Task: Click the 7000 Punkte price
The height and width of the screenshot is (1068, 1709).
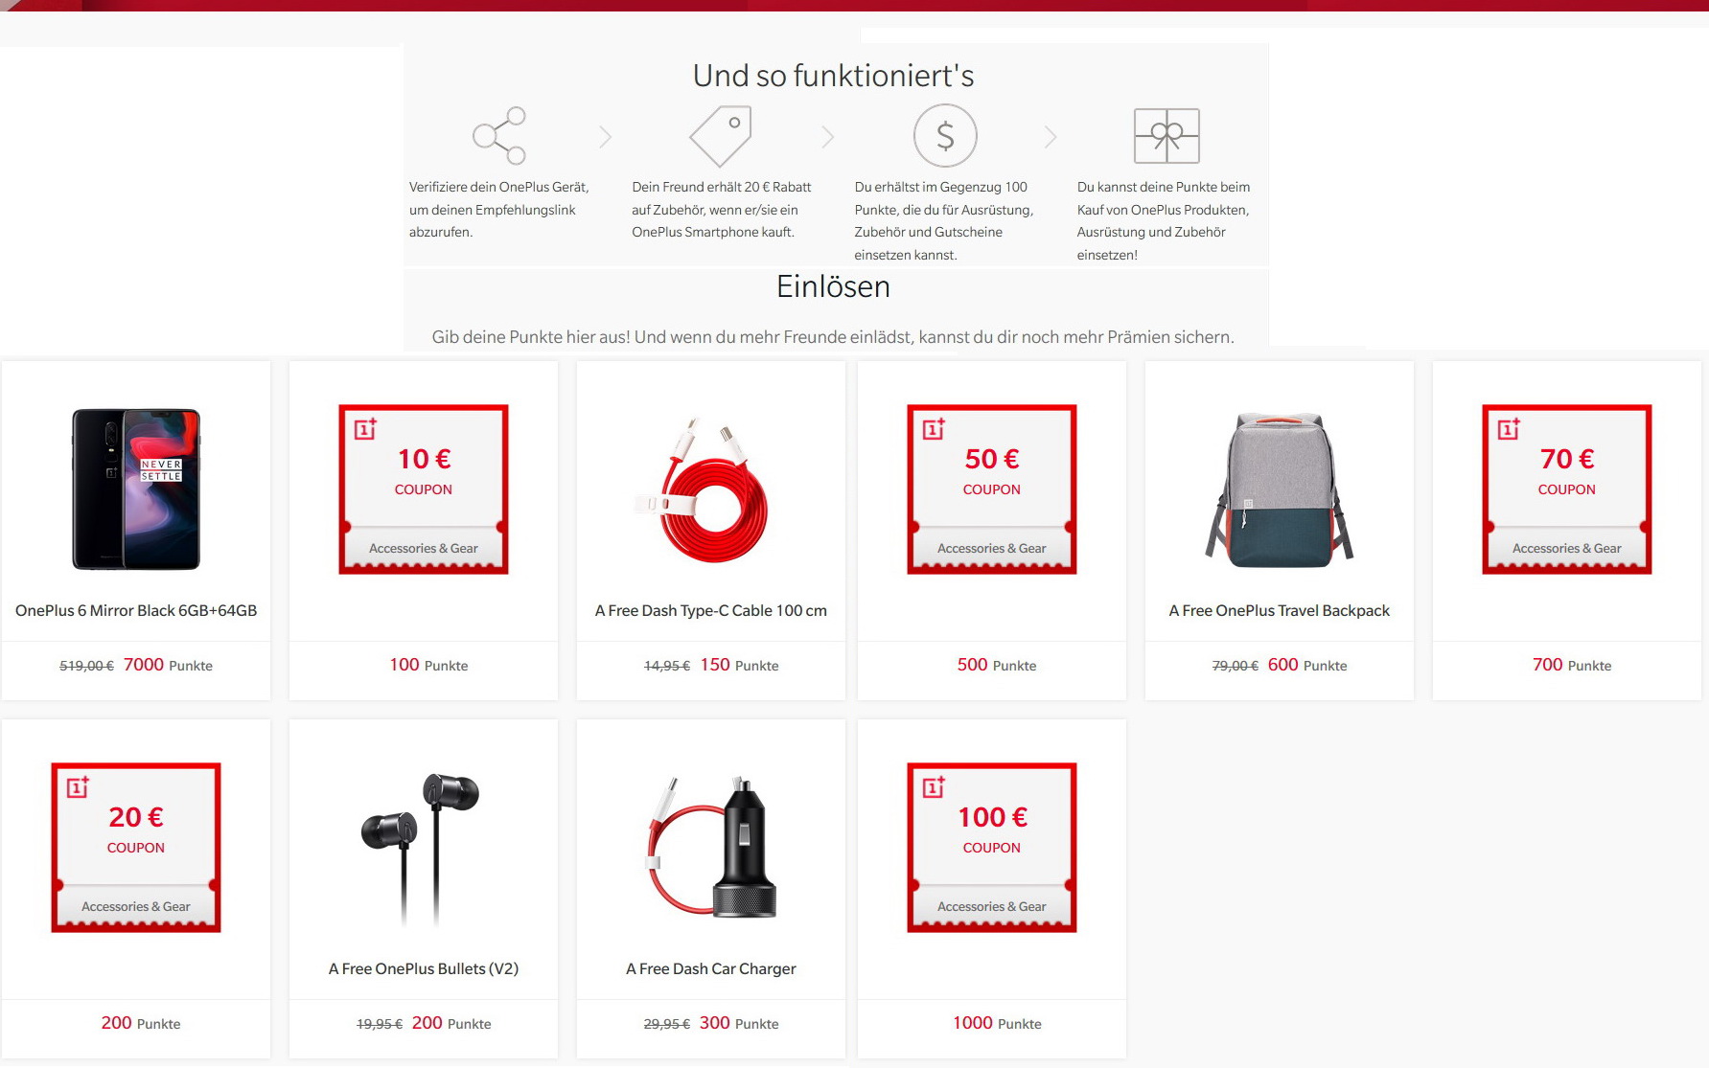Action: point(168,665)
